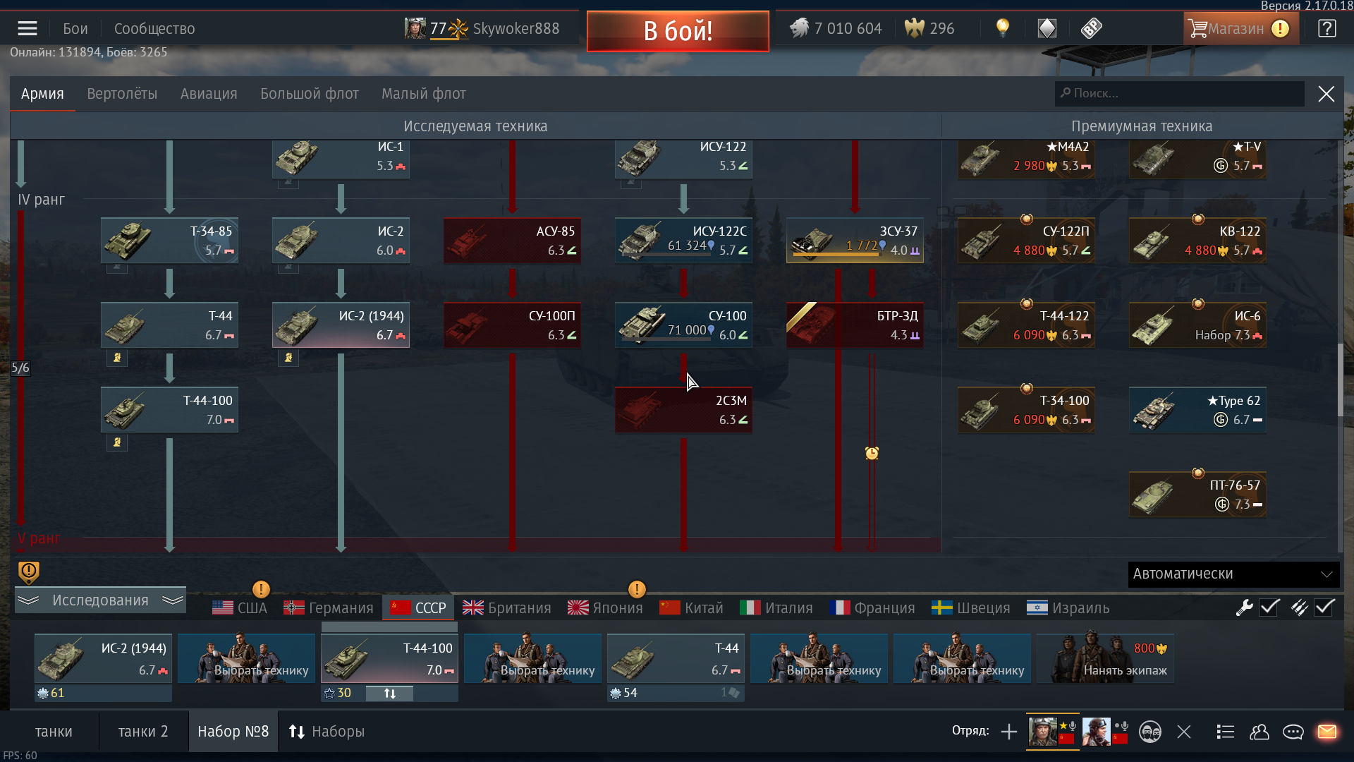Click the mail envelope icon
Viewport: 1354px width, 762px height.
pyautogui.click(x=1327, y=732)
